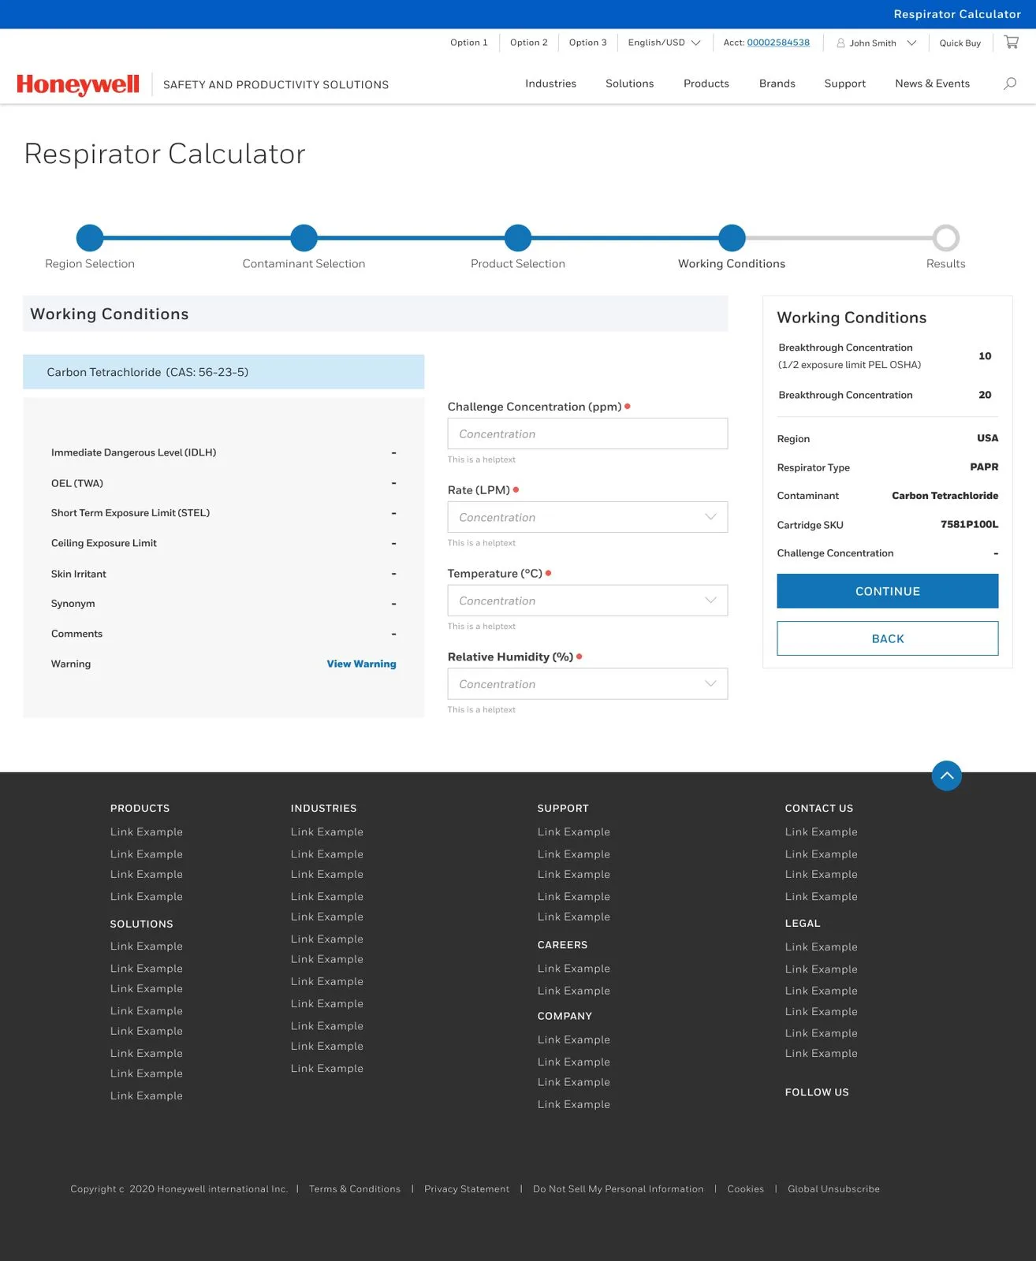Click first Link Example under SOLUTIONS
Screen dimensions: 1036x1261
(x=147, y=946)
